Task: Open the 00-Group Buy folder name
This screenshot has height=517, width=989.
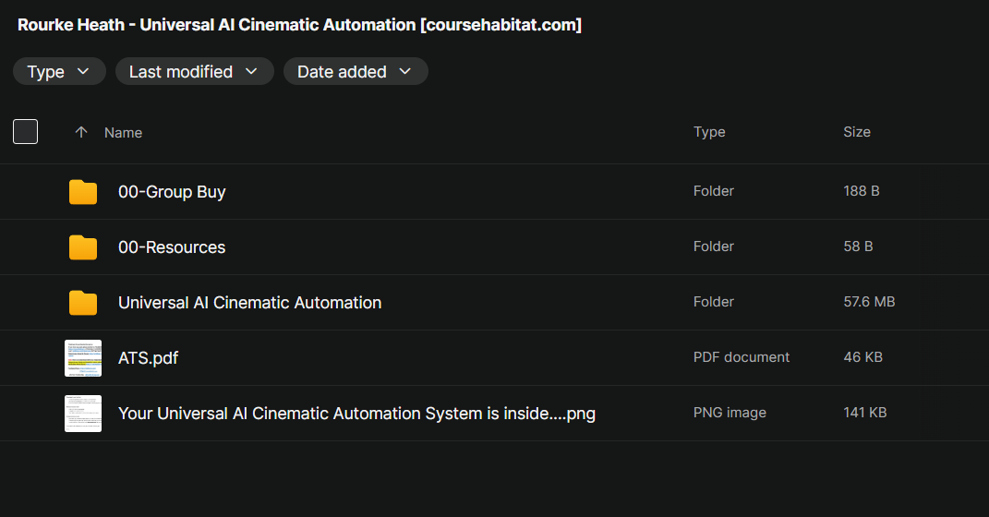Action: [172, 192]
